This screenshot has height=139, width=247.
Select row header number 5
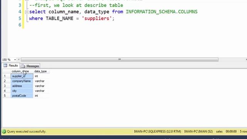point(7,96)
